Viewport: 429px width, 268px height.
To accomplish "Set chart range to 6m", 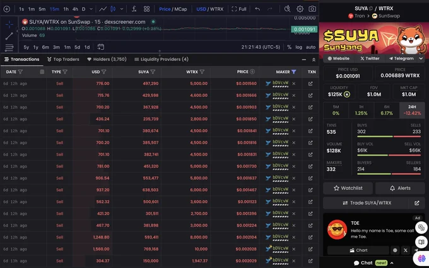I will tap(45, 47).
